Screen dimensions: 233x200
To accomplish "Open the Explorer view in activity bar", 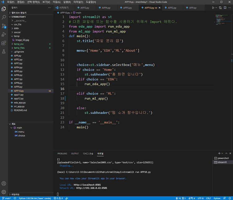I will (4, 9).
